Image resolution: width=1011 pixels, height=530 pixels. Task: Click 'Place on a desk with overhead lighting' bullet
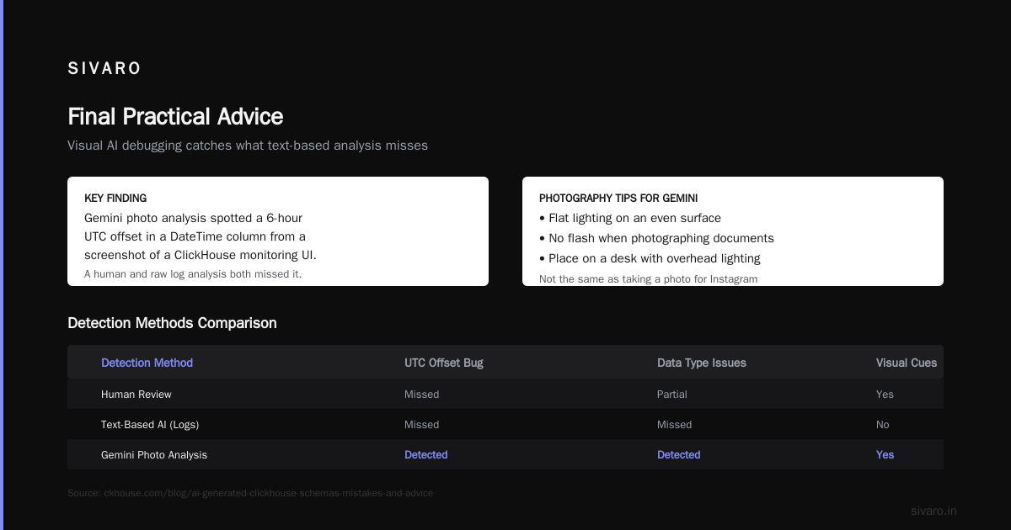[650, 258]
